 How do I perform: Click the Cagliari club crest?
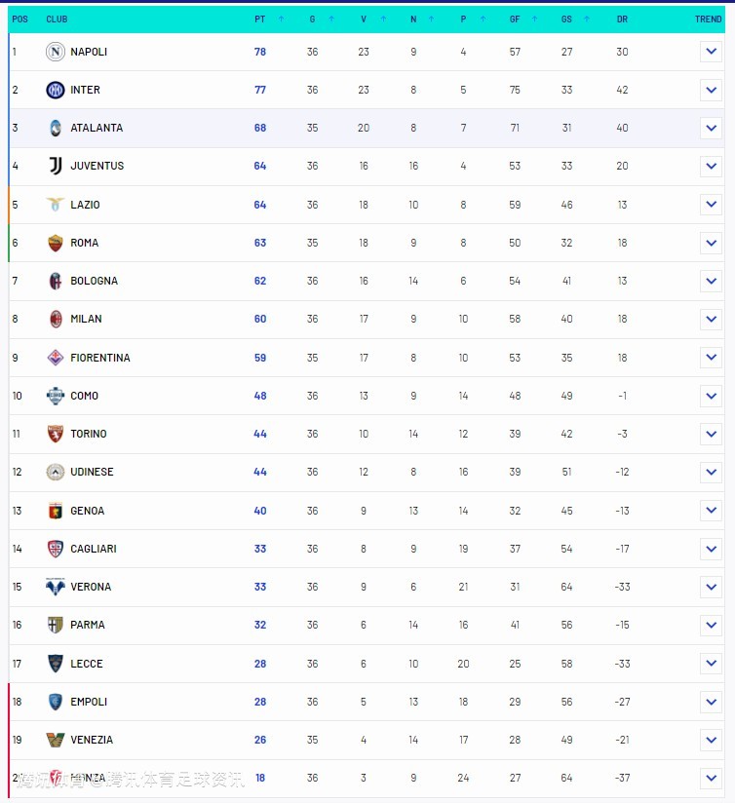tap(56, 549)
